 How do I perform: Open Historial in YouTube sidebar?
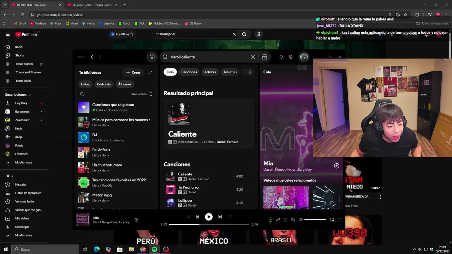(x=24, y=185)
